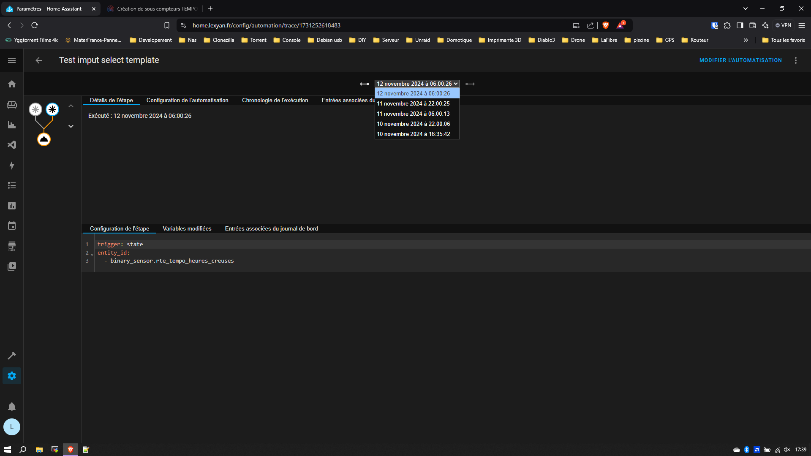Toggle the Brave VPN button
This screenshot has width=811, height=456.
click(x=783, y=25)
